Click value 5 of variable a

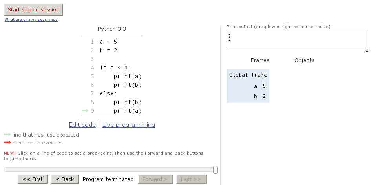click(x=264, y=86)
